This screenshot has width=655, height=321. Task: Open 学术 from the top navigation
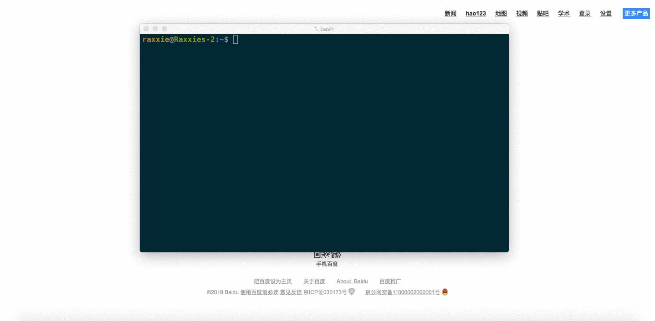(x=563, y=13)
